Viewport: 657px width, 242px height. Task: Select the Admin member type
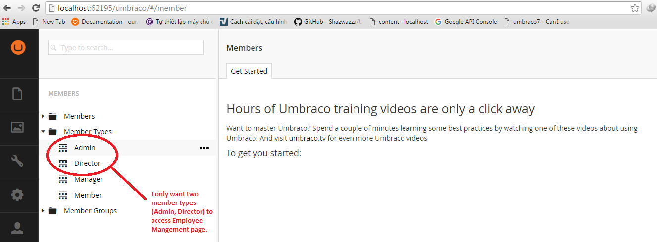point(85,148)
